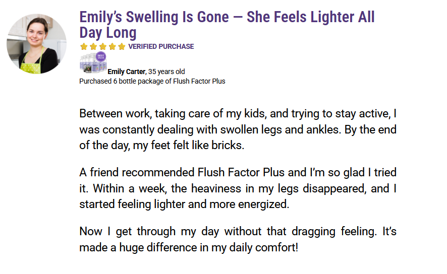Click the second gold rating star
The height and width of the screenshot is (274, 447).
tap(93, 46)
